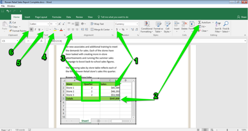The width and height of the screenshot is (248, 131).
Task: Open the Window menu
Action: [x=11, y=6]
